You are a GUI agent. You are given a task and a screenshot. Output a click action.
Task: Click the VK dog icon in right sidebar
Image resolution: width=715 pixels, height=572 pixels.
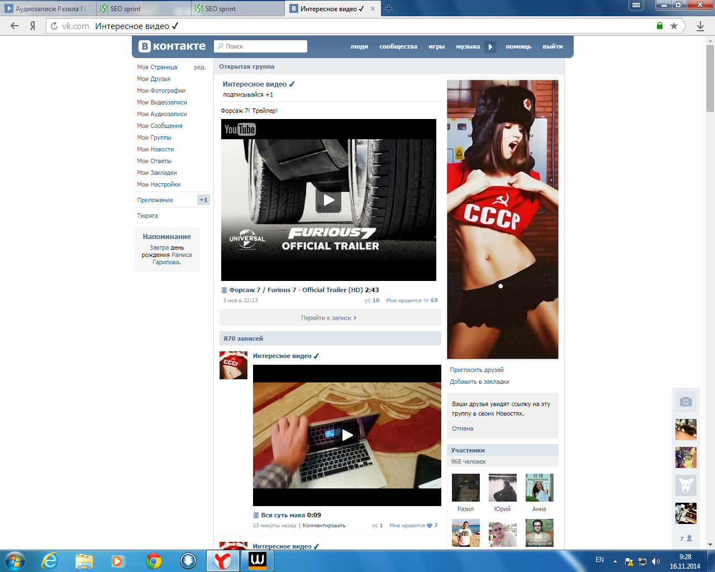coord(686,485)
